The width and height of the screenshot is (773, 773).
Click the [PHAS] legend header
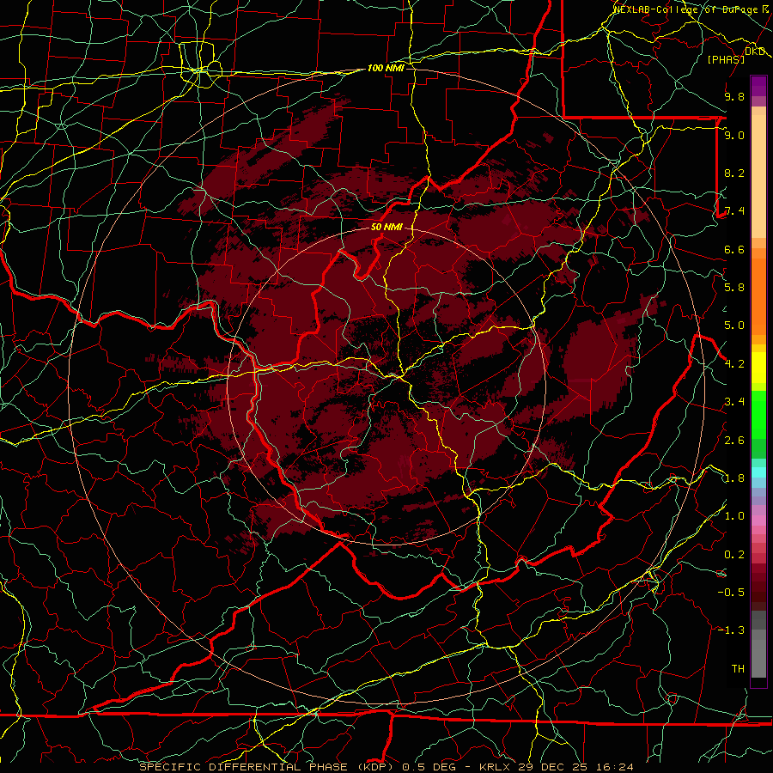[726, 59]
